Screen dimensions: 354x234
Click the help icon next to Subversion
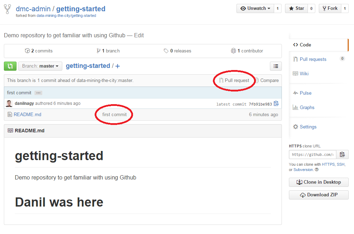(x=317, y=170)
